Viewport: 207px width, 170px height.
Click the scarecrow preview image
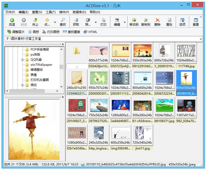(x=34, y=130)
